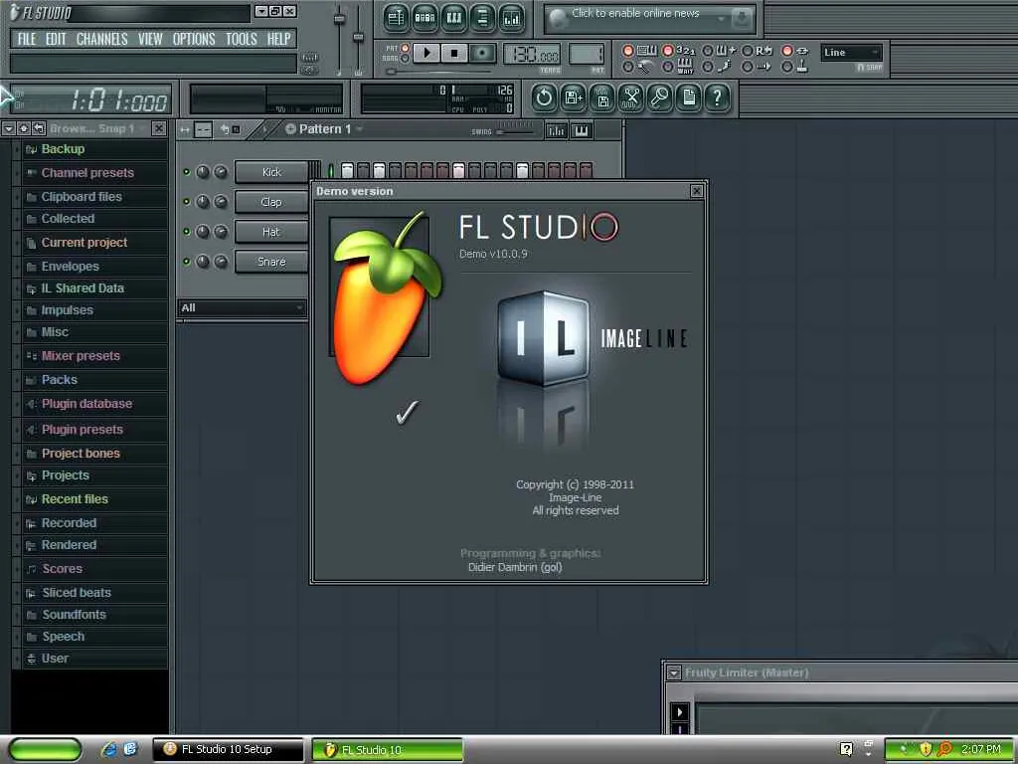Open the TOOLS menu
Viewport: 1018px width, 764px height.
tap(242, 39)
